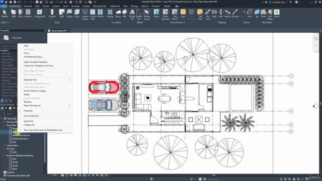Select the Ramp tool
The width and height of the screenshot is (322, 181).
pyautogui.click(x=118, y=14)
